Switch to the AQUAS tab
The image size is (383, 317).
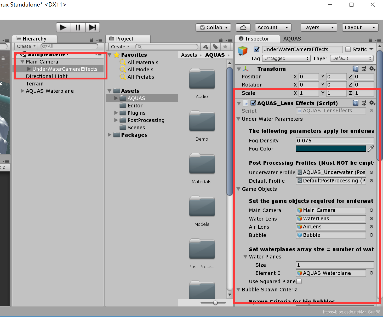(292, 39)
